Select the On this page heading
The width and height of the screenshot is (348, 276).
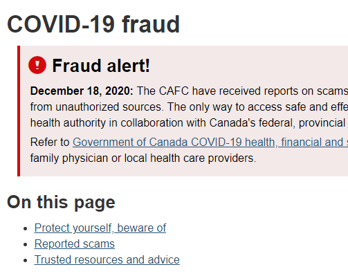(x=61, y=202)
